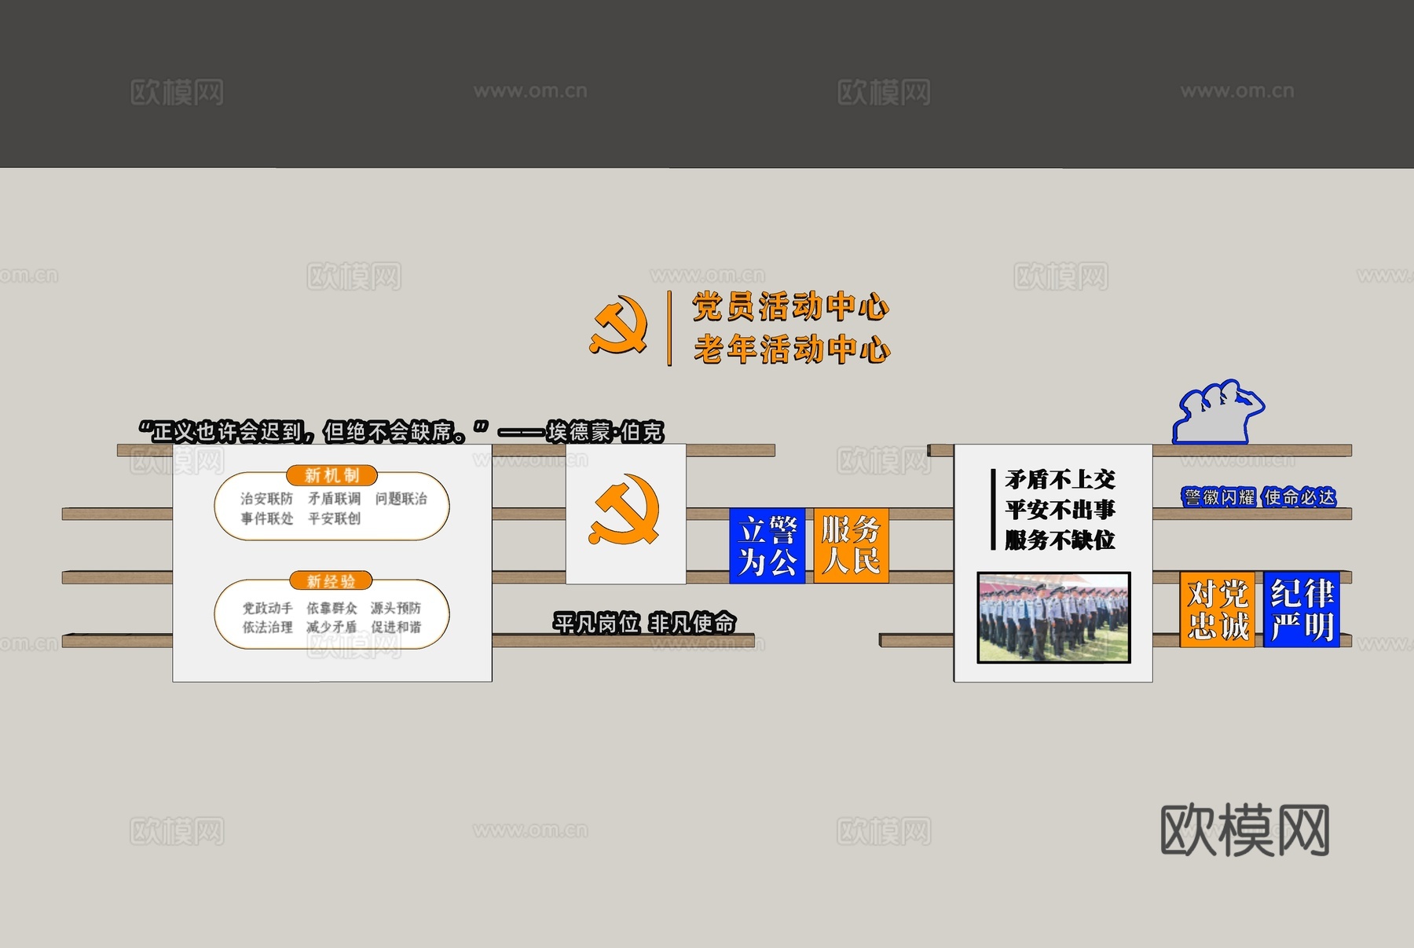Click the 依靠群众 text

(332, 608)
